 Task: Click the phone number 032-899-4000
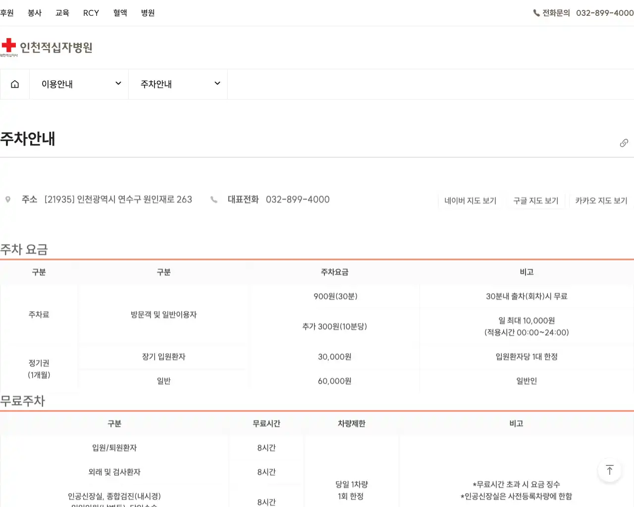pyautogui.click(x=604, y=13)
